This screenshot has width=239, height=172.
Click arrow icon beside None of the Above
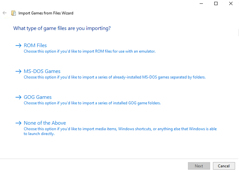coord(19,123)
